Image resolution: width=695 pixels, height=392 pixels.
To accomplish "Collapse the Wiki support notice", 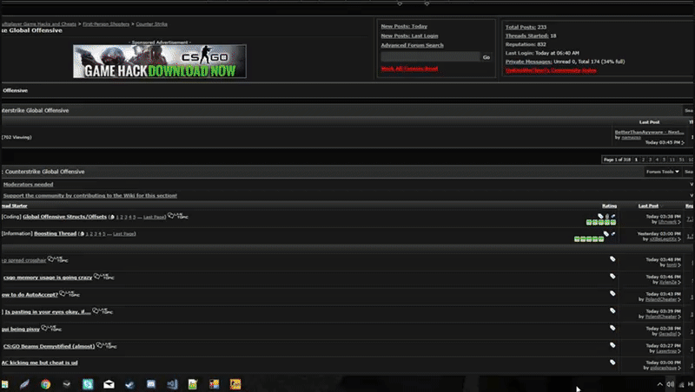I will click(x=692, y=195).
